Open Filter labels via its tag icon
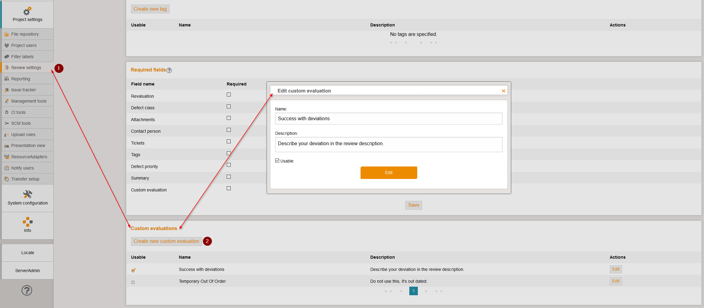Viewport: 704px width, 308px height. tap(7, 56)
